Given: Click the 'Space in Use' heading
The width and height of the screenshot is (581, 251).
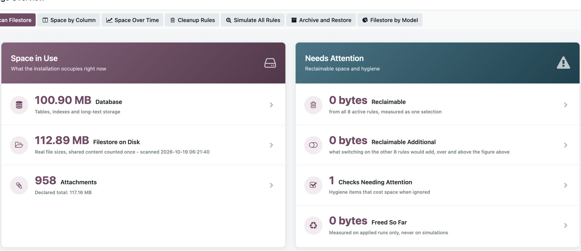Looking at the screenshot, I should (x=34, y=58).
